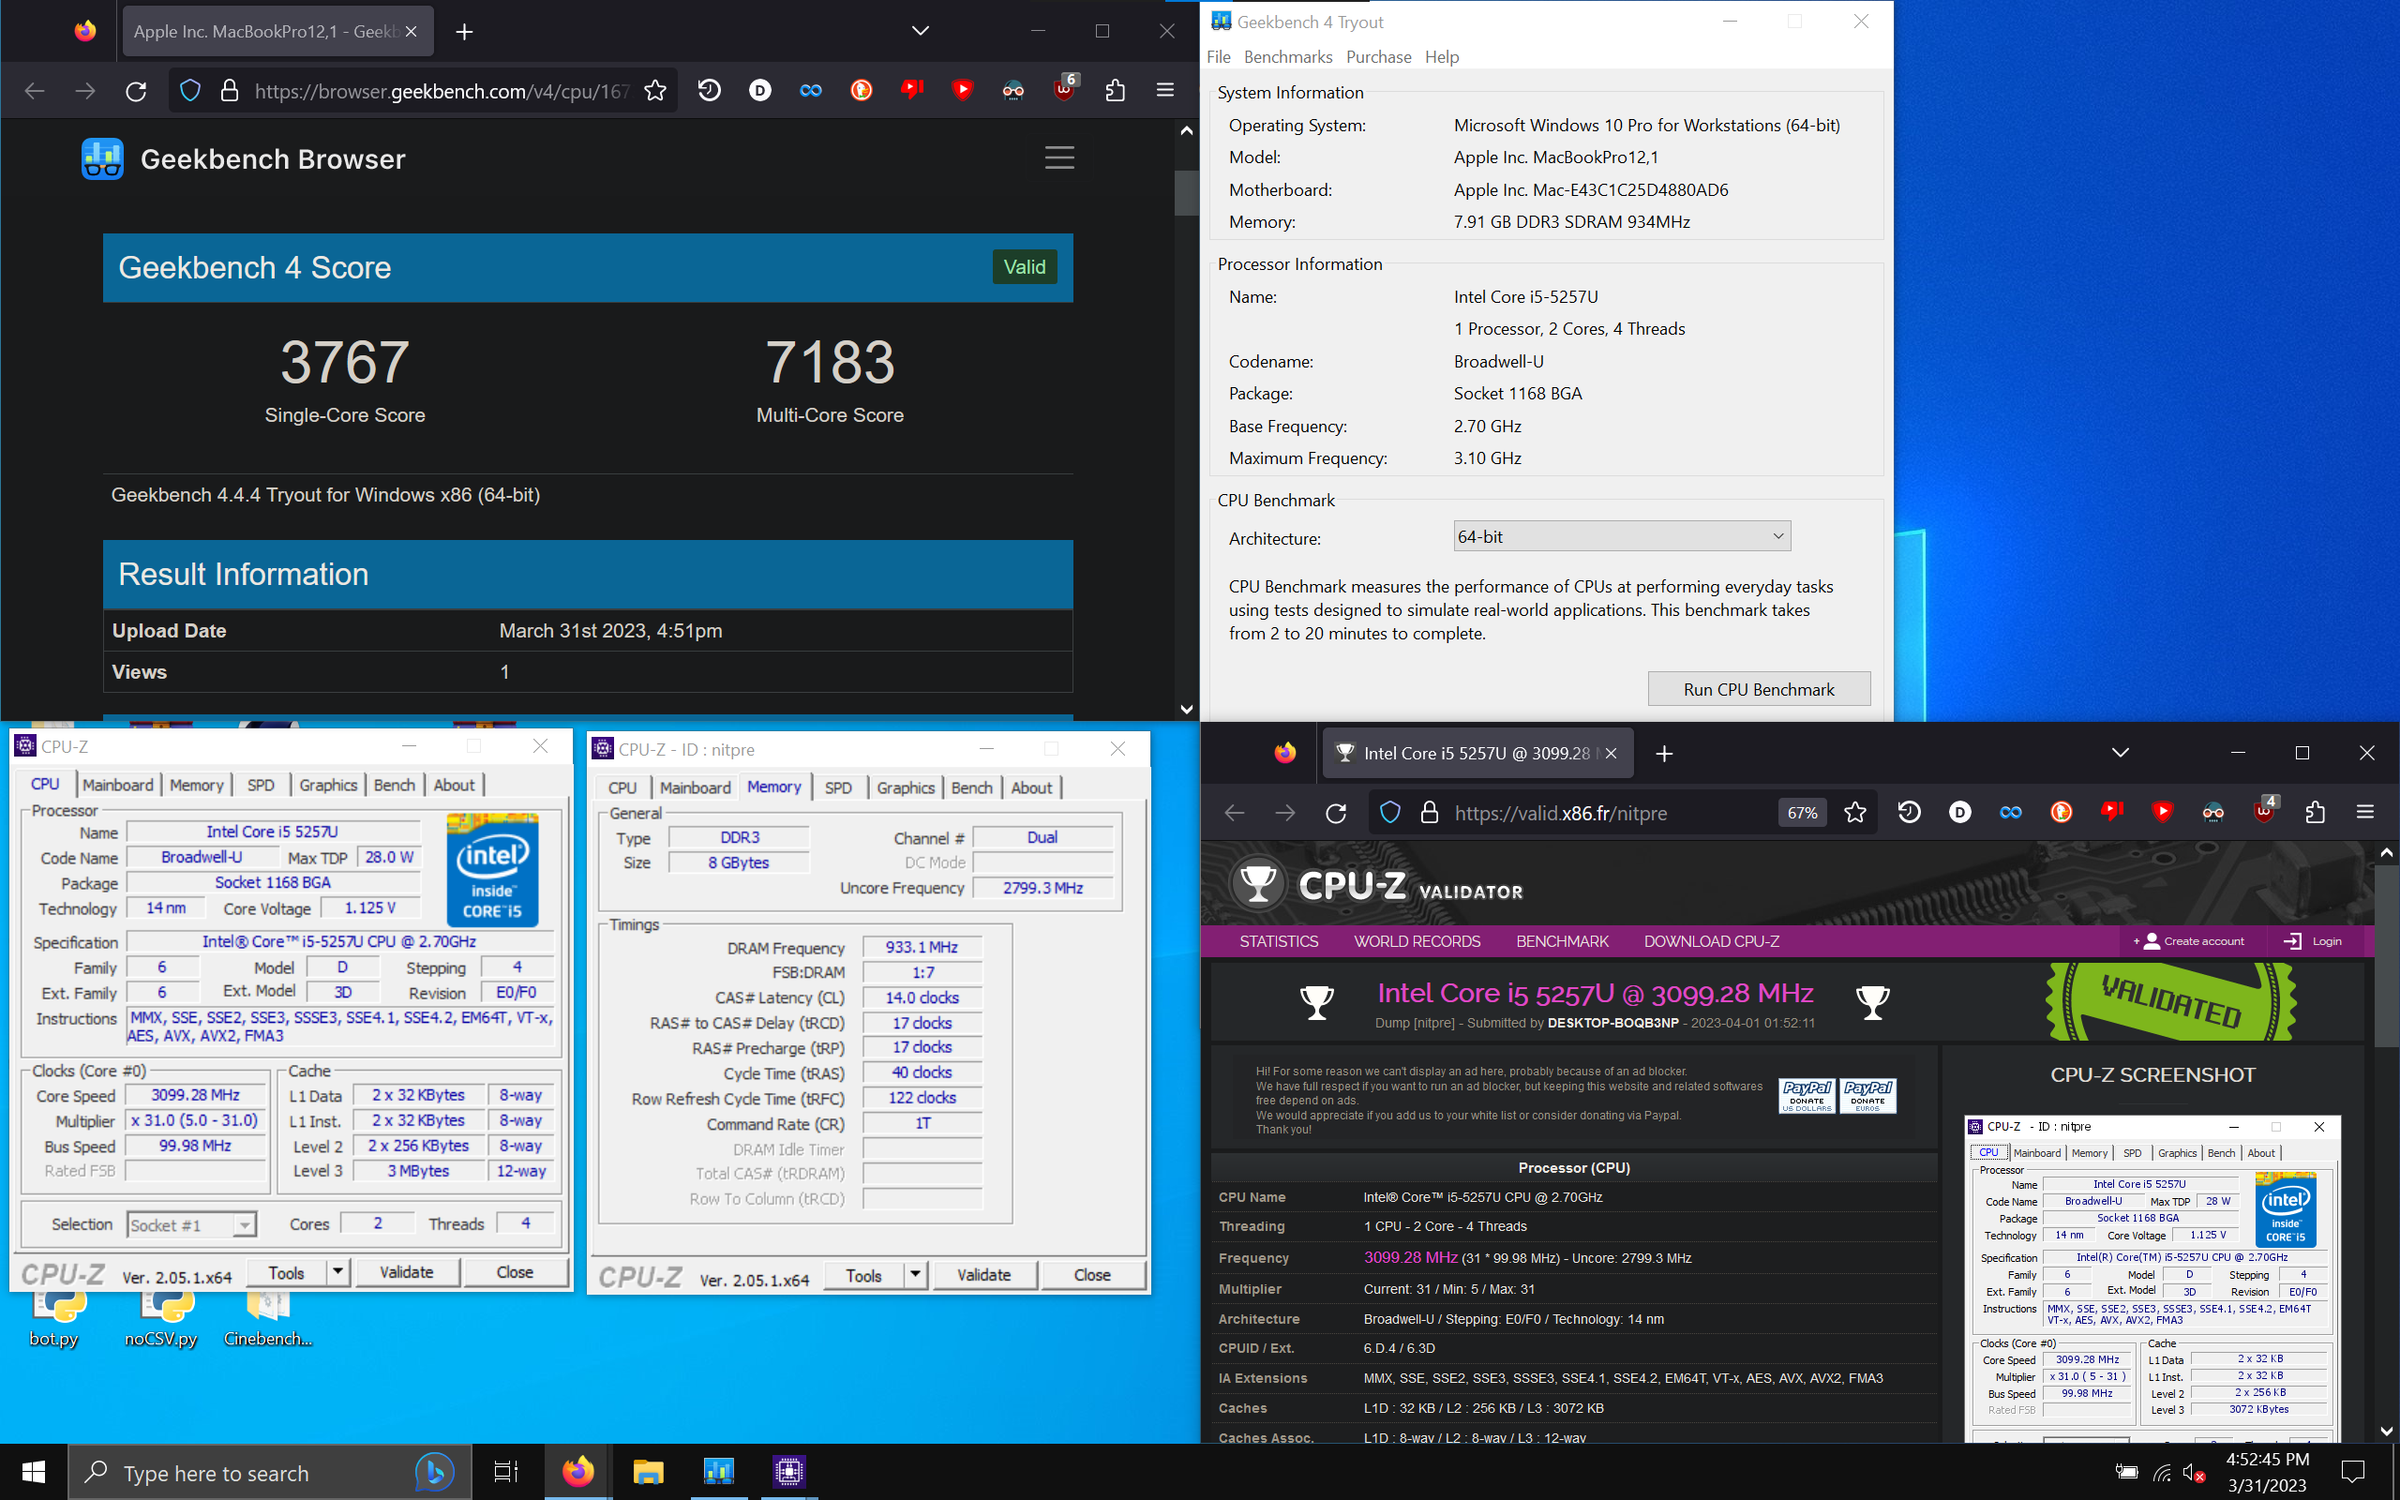Click Validate in the left CPU-Z window
The image size is (2400, 1500).
pyautogui.click(x=407, y=1272)
